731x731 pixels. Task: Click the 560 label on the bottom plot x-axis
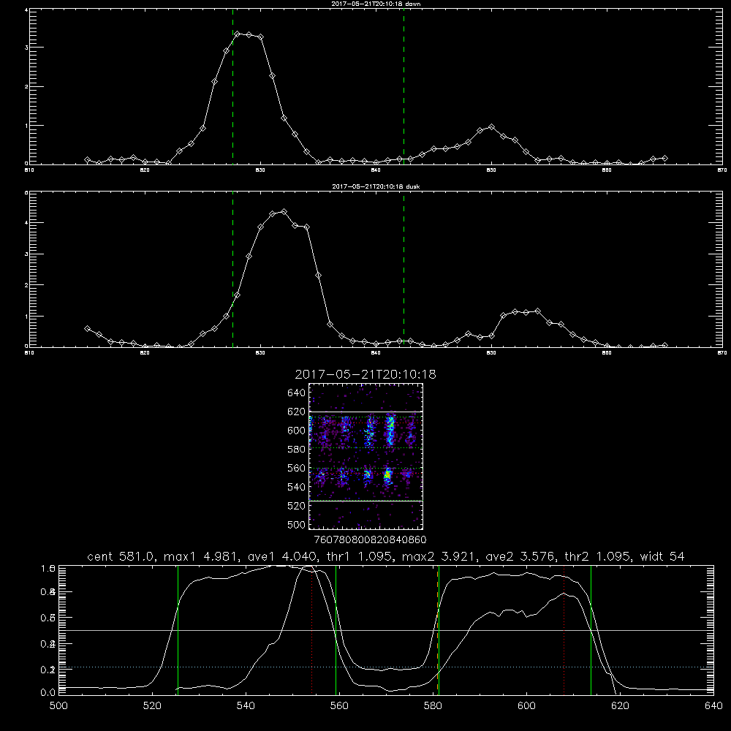[x=339, y=706]
